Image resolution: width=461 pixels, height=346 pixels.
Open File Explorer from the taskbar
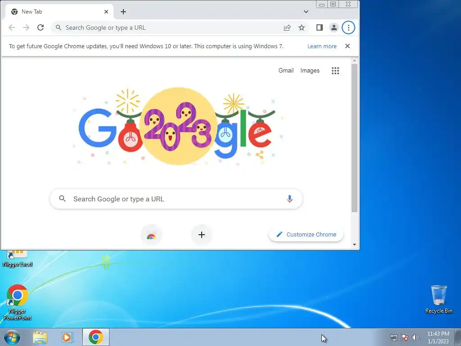tap(40, 337)
